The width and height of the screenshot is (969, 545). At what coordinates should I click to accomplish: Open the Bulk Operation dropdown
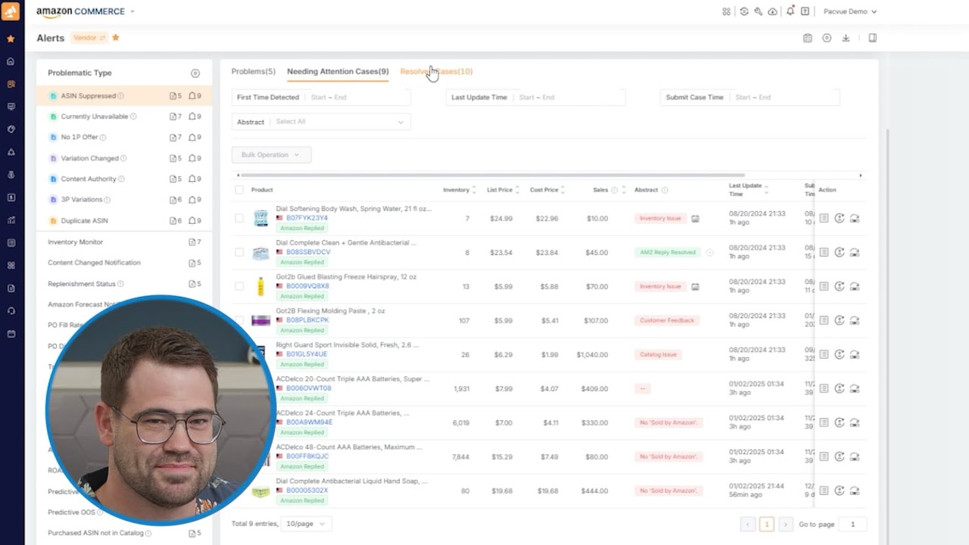271,155
